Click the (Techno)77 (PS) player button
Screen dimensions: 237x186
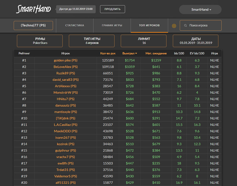(33, 25)
